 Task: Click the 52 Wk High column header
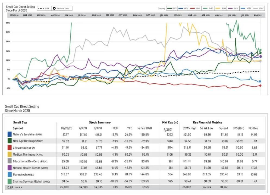point(189,128)
